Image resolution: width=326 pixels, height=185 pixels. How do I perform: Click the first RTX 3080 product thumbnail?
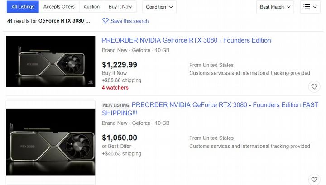click(51, 61)
